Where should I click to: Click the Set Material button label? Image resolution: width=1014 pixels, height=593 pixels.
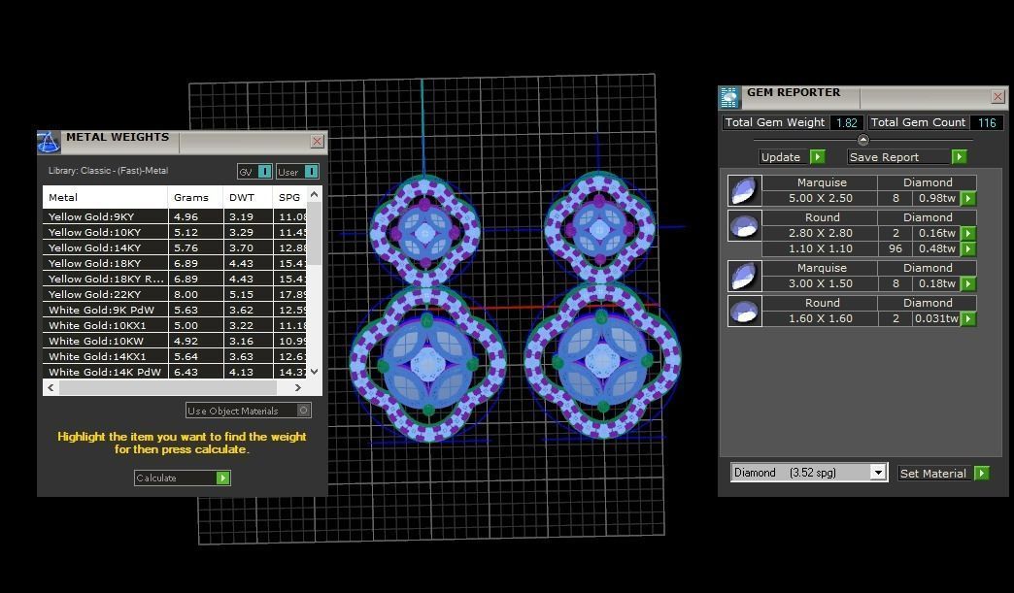(933, 474)
